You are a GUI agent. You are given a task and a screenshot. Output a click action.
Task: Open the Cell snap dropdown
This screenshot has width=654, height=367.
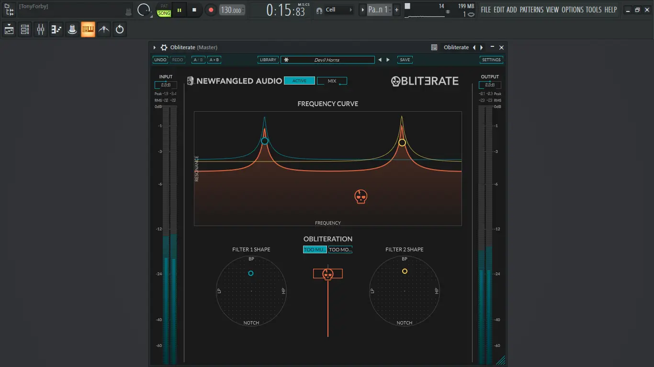point(339,10)
